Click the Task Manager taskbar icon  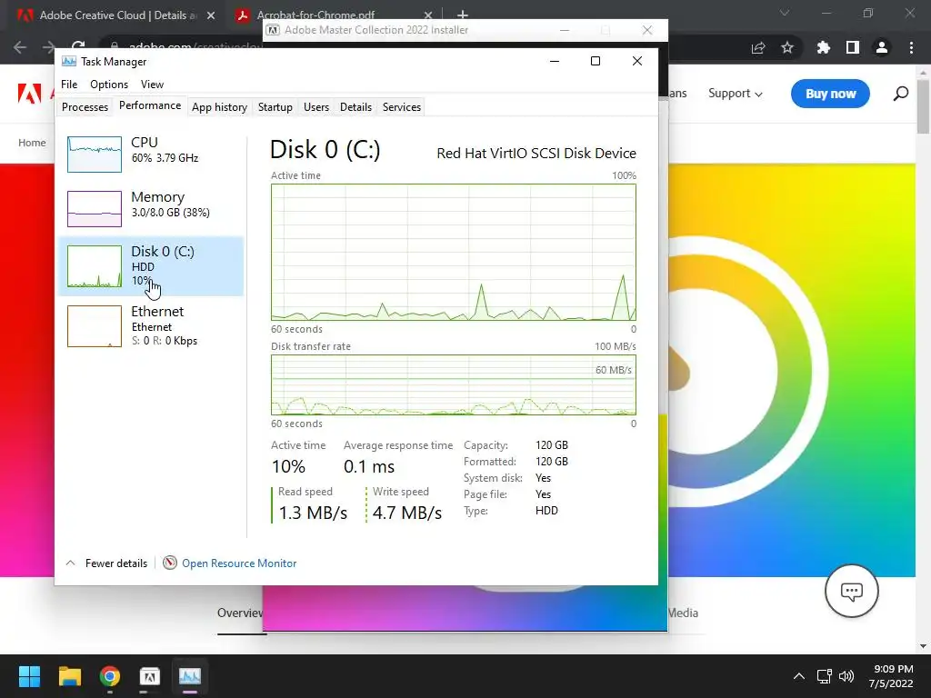[190, 676]
